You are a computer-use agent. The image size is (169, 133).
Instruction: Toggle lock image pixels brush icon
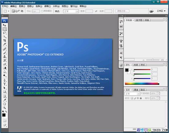(135, 98)
